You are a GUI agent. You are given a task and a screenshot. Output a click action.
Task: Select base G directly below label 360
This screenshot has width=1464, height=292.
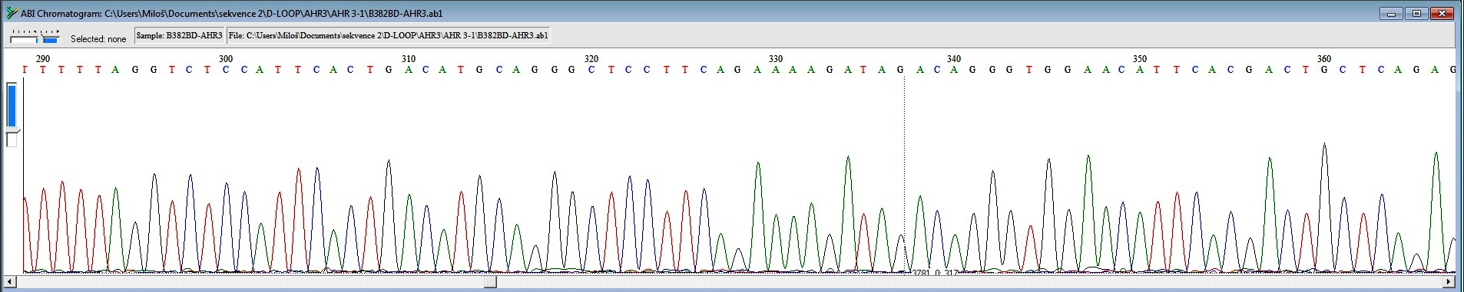(1324, 70)
